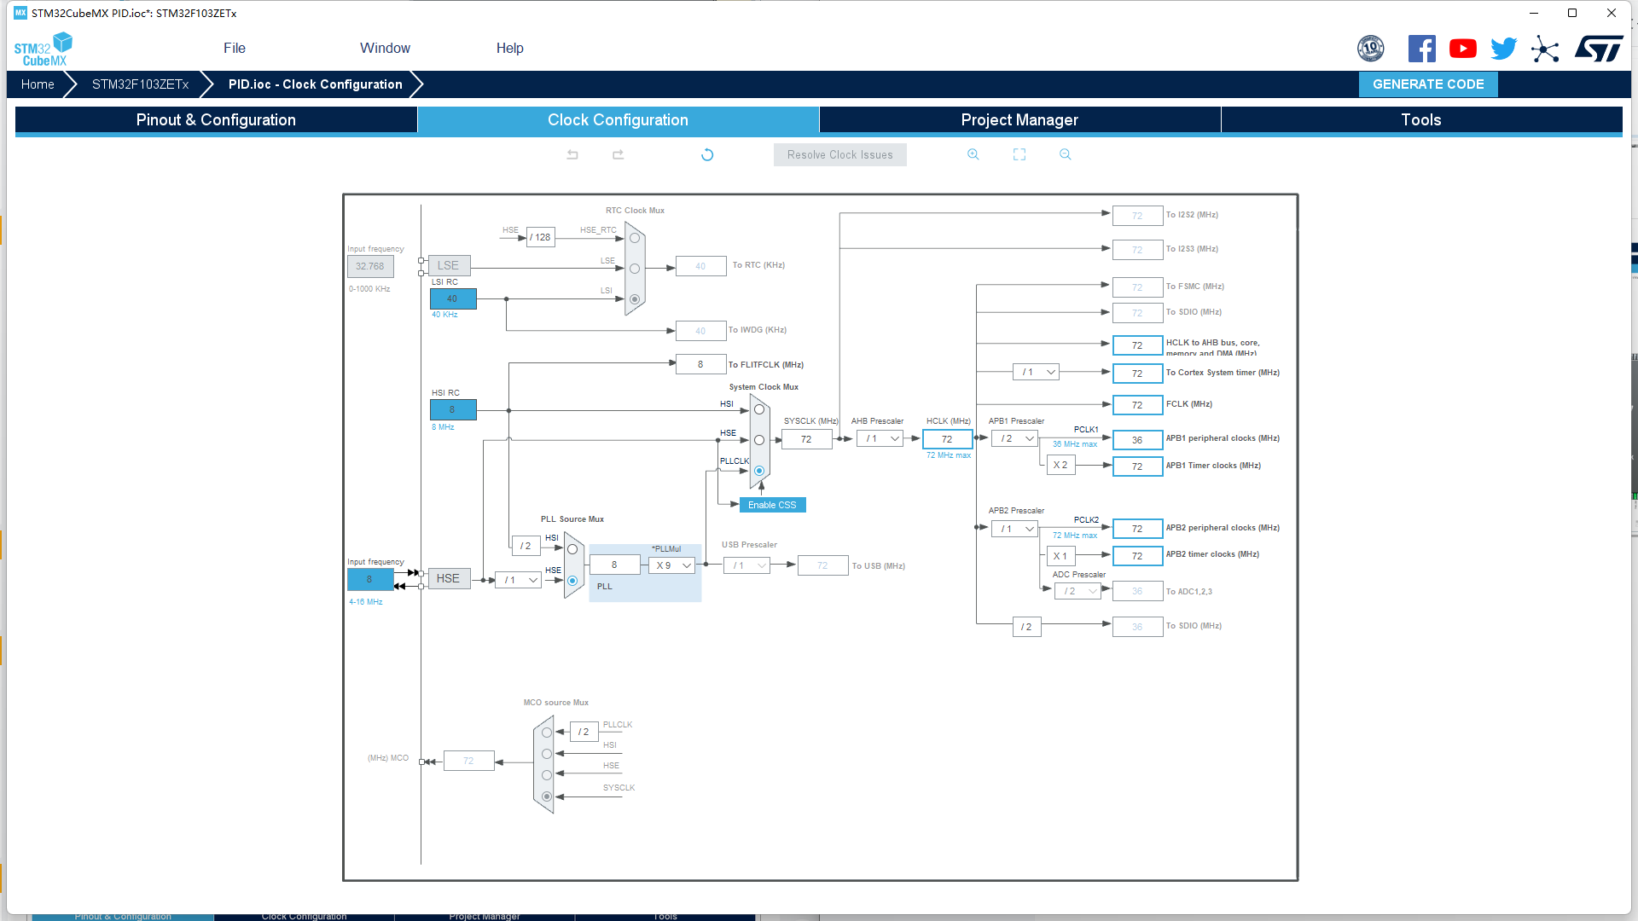Open the Pinout & Configuration tab

(x=216, y=119)
